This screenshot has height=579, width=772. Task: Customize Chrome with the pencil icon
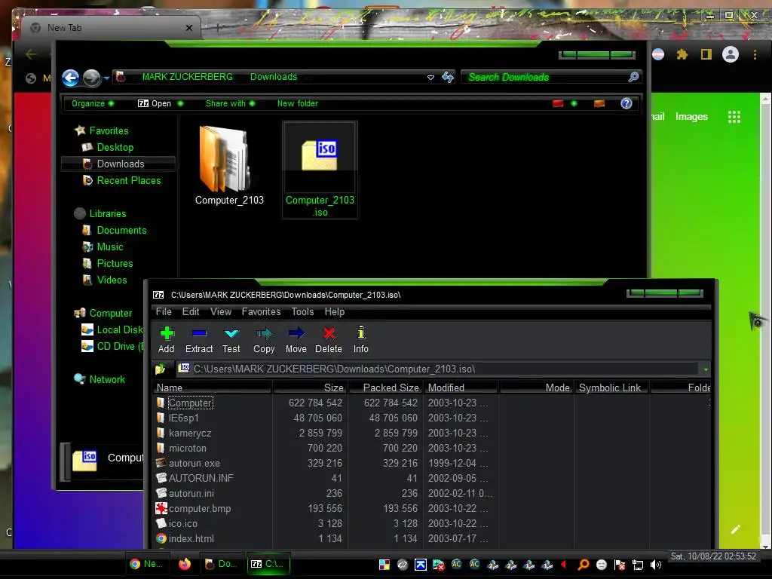tap(736, 529)
